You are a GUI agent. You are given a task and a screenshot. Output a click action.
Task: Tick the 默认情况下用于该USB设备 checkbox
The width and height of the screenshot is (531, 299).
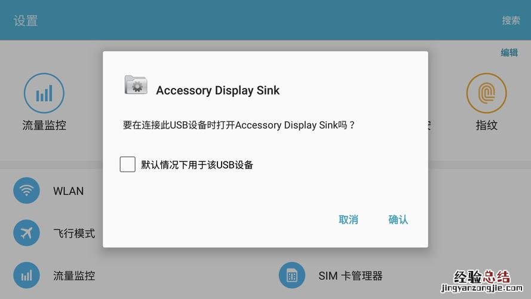click(128, 164)
